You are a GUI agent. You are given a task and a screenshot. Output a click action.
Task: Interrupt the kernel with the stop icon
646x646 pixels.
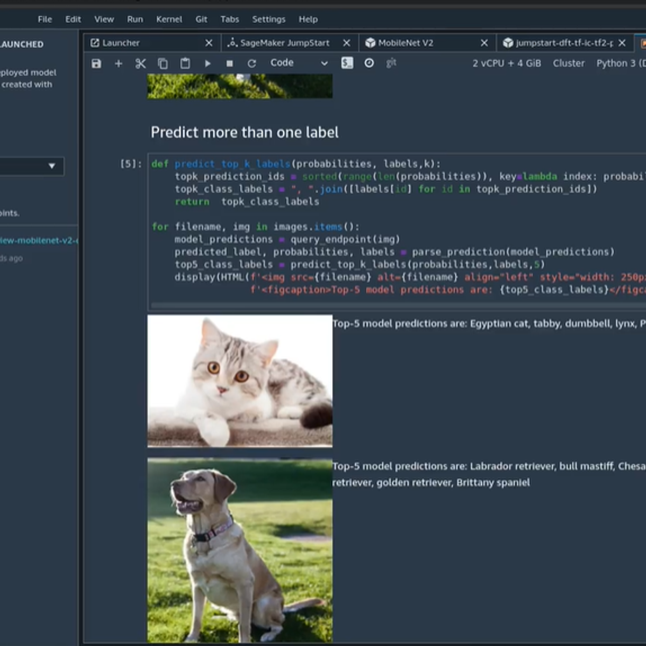229,64
